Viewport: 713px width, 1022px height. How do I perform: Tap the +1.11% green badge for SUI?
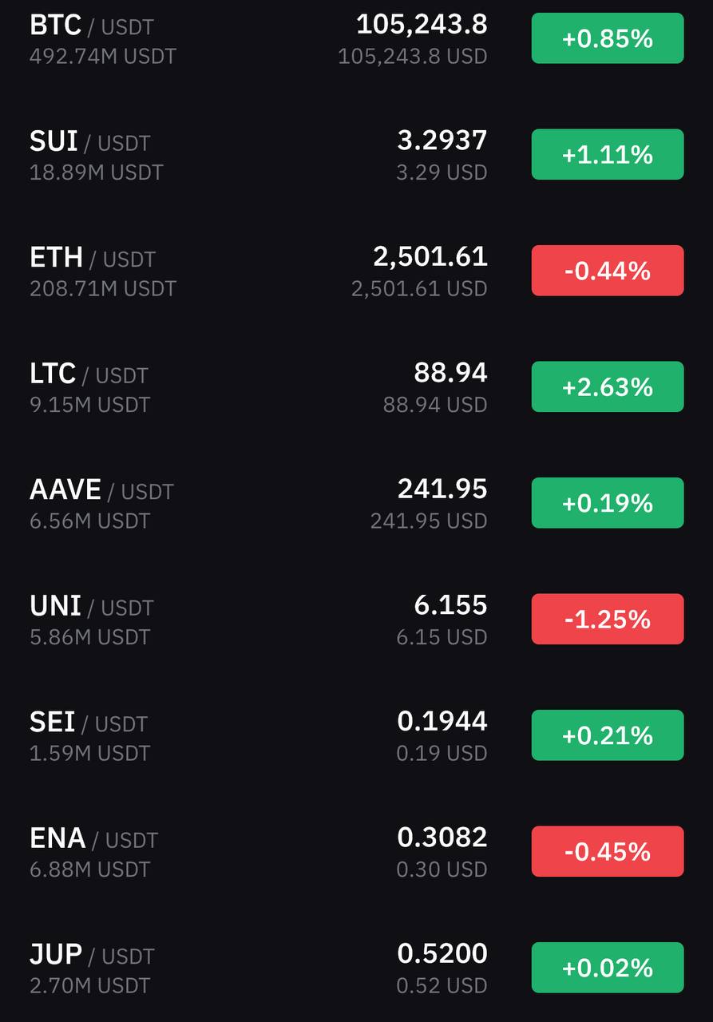tap(608, 154)
